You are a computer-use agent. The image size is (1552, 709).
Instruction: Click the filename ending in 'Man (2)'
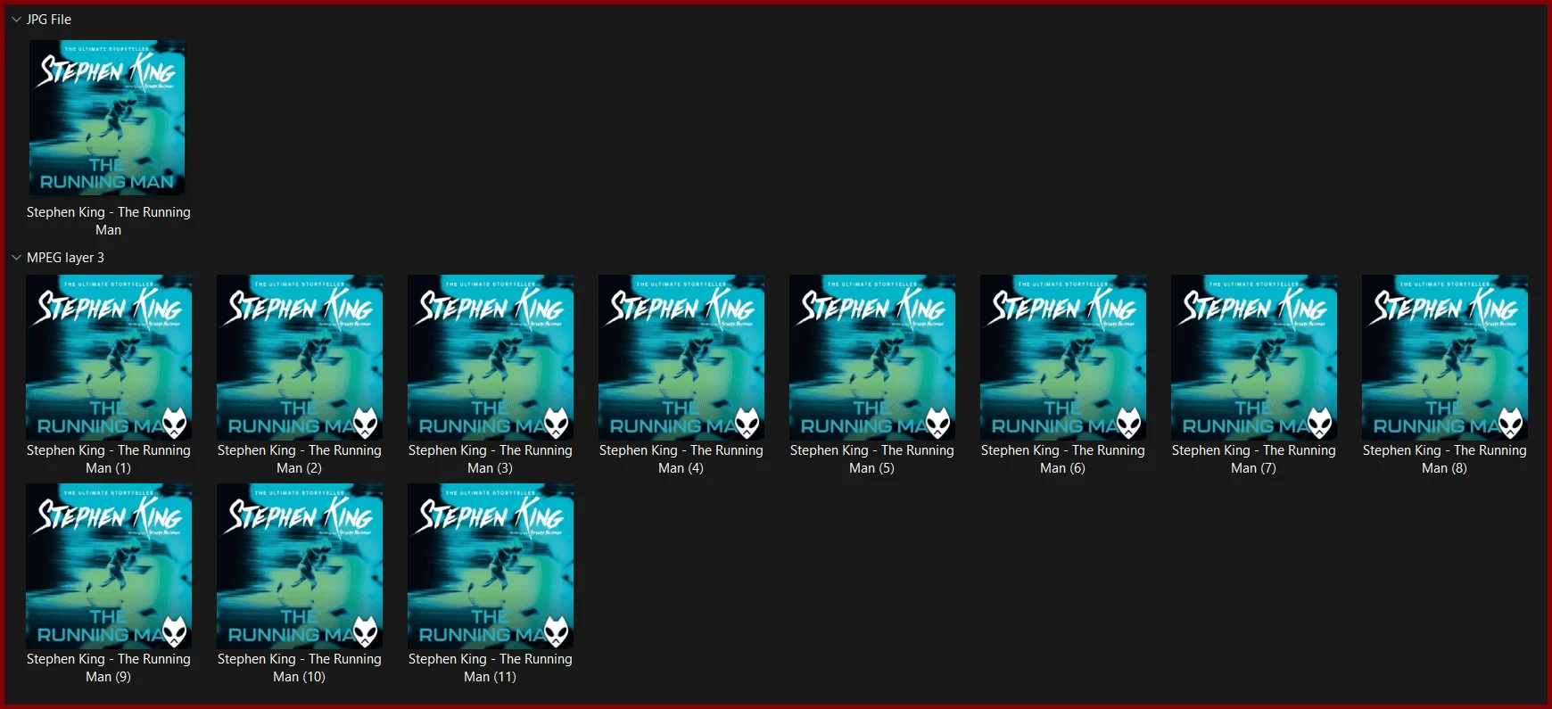300,459
